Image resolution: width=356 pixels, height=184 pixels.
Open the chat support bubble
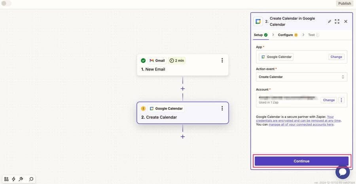pos(343,172)
